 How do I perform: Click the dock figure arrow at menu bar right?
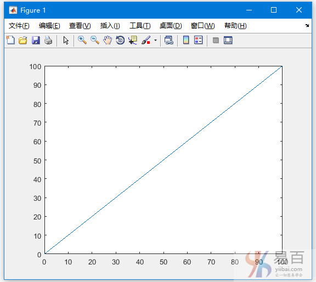307,25
